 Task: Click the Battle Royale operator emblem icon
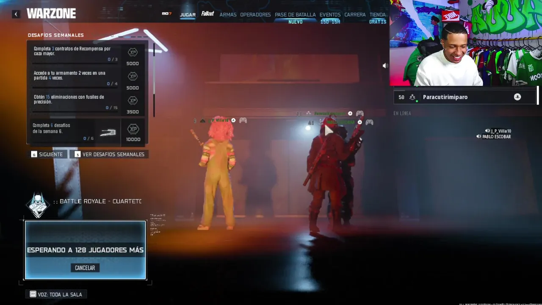click(x=38, y=205)
